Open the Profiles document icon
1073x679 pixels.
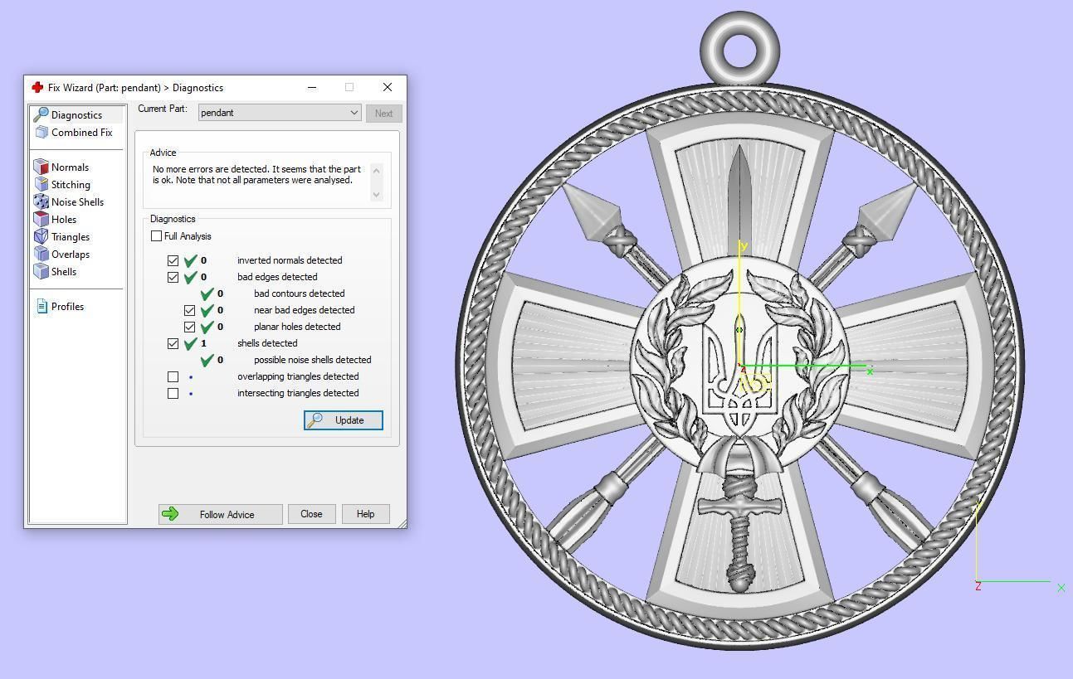point(41,307)
